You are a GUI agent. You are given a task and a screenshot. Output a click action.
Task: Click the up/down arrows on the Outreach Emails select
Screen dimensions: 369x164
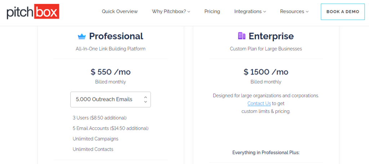(146, 99)
